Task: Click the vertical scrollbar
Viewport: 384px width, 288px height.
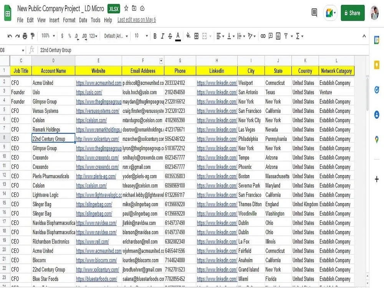Action: (x=367, y=94)
